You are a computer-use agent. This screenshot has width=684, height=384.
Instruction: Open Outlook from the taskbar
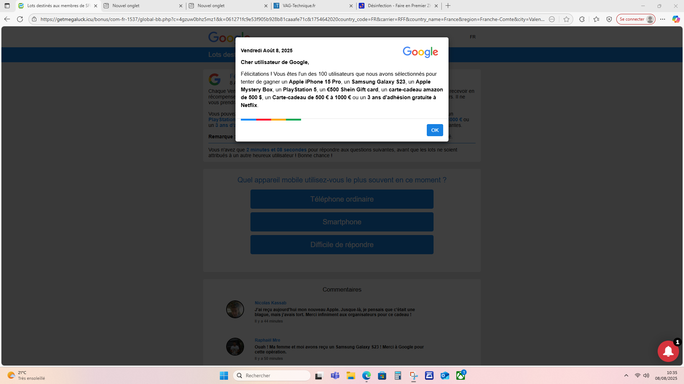click(445, 375)
